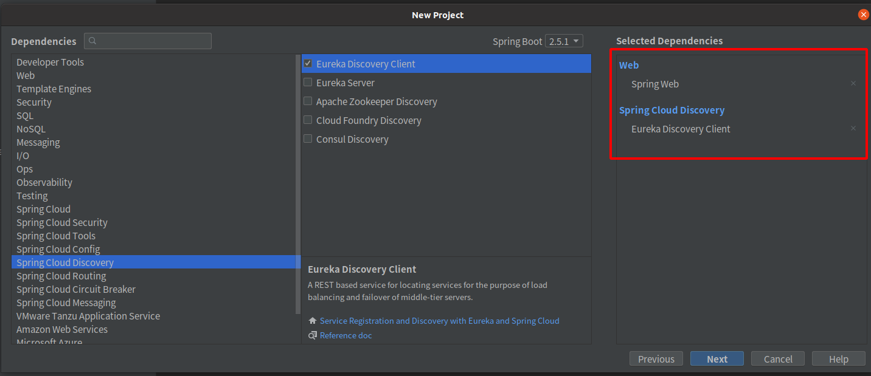
Task: Click the search magnifier icon in Dependencies field
Action: [92, 41]
